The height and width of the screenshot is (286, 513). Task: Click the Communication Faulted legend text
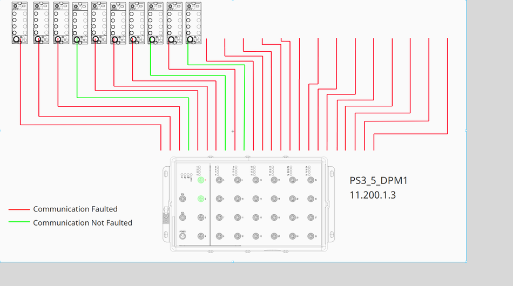(75, 209)
